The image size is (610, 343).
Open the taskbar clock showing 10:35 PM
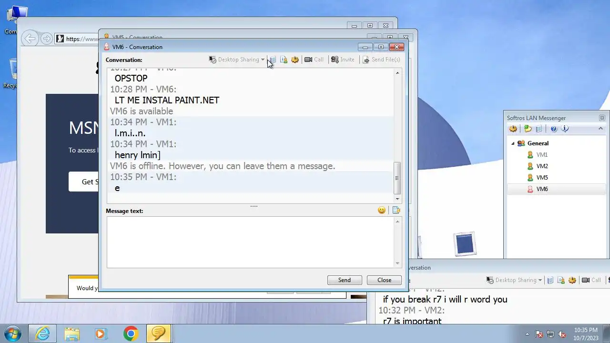(x=586, y=333)
